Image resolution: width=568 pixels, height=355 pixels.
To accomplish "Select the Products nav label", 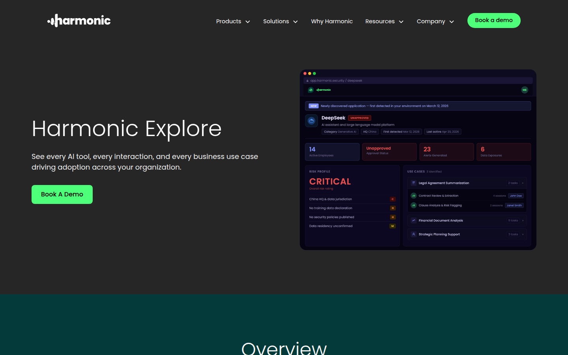I will [x=228, y=21].
